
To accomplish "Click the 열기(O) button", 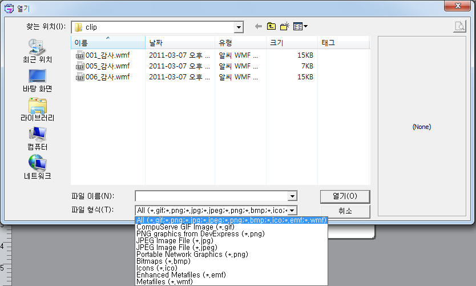I will [345, 196].
